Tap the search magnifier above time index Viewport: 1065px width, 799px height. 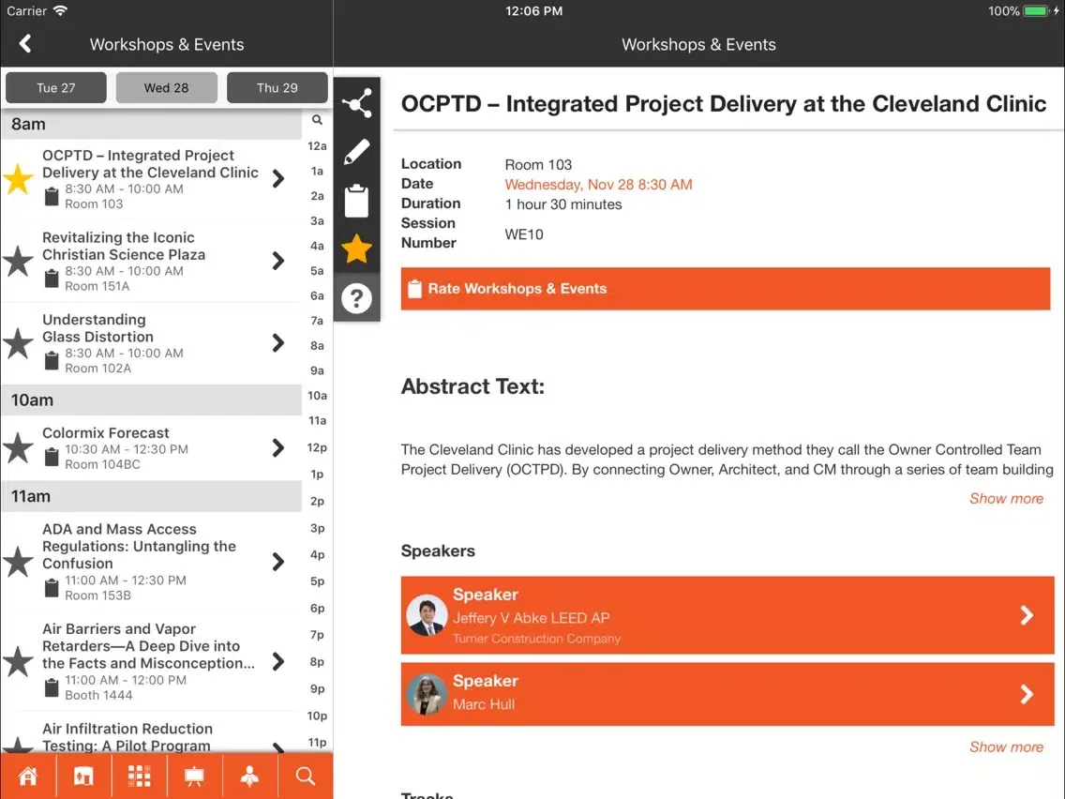coord(317,120)
